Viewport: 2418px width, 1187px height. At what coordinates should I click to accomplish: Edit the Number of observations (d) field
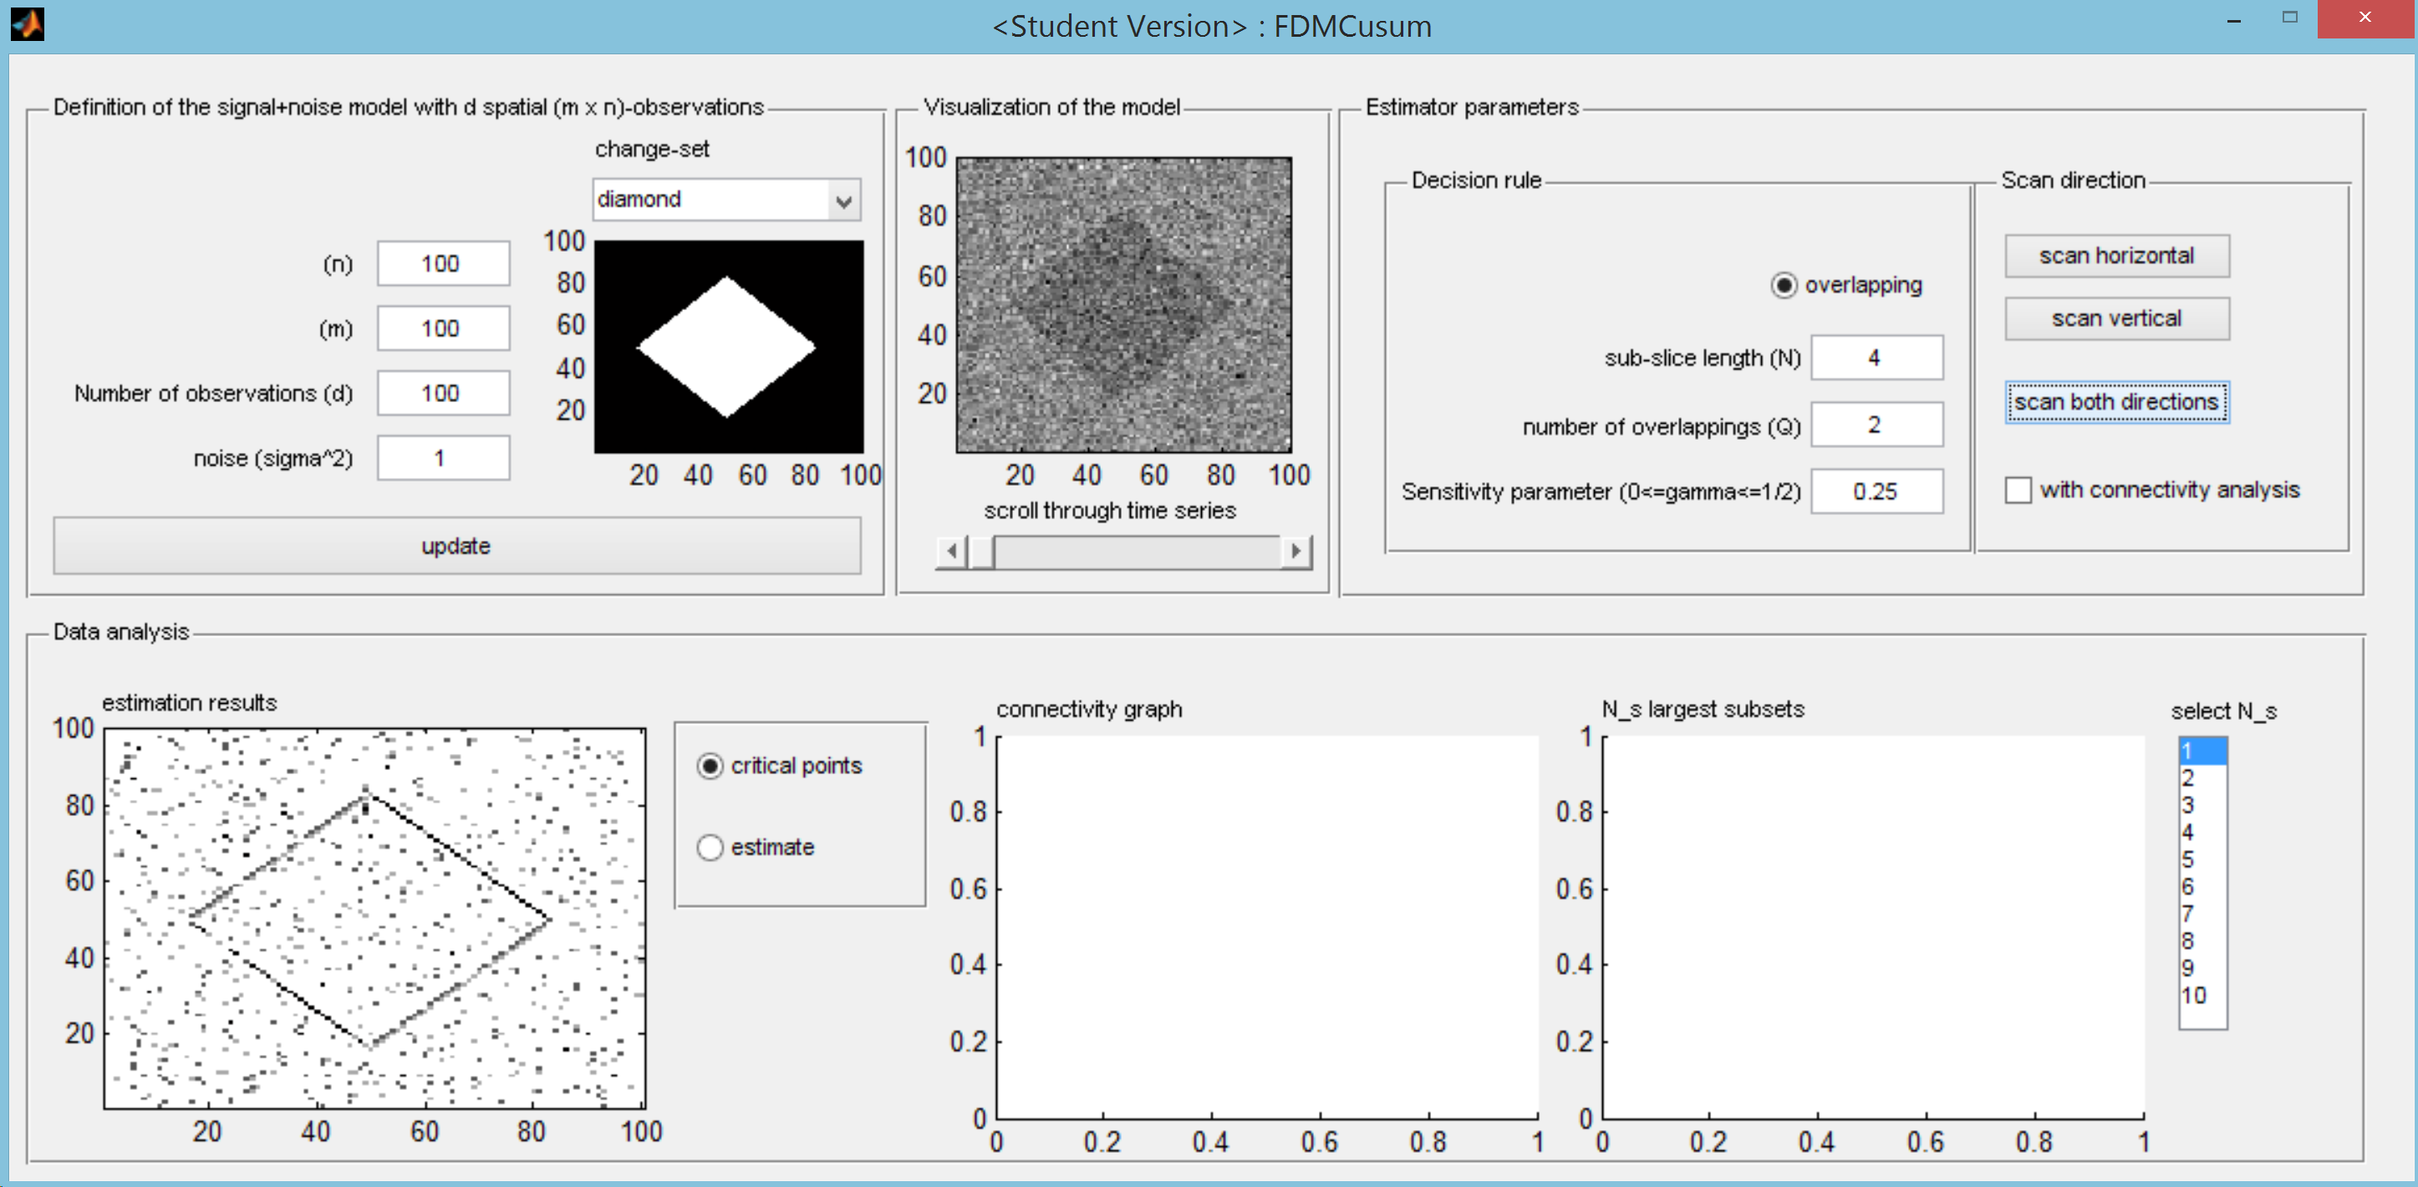click(x=443, y=394)
